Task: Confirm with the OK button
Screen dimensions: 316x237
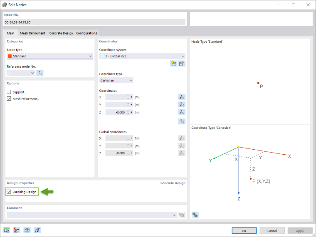Action: [x=244, y=231]
